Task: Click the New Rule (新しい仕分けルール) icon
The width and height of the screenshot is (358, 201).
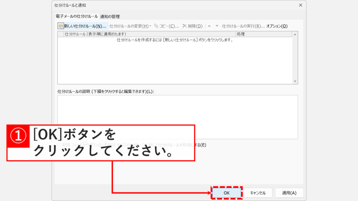Action: (61, 26)
